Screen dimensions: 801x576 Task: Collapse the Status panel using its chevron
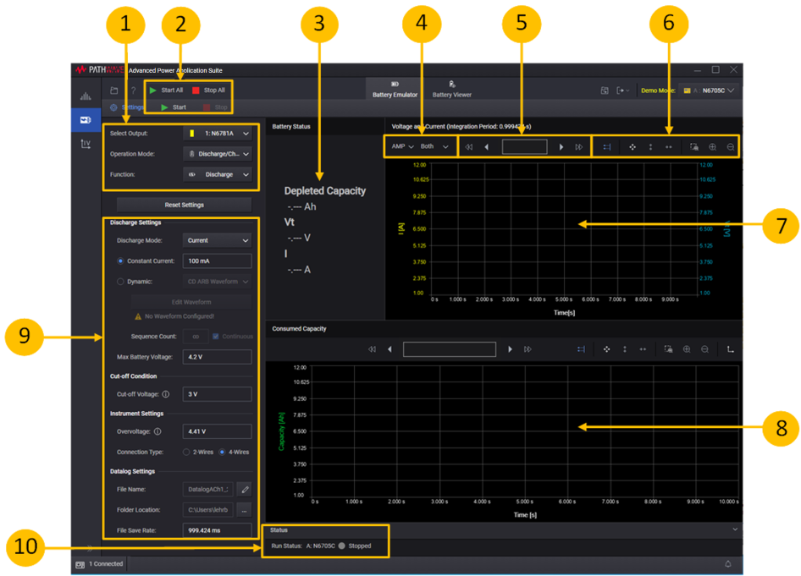tap(735, 529)
